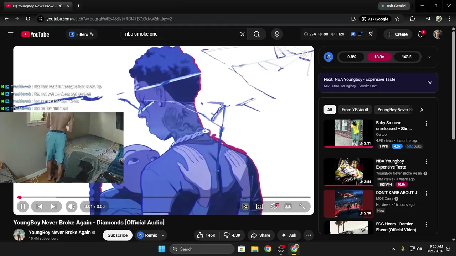Open DON'T KARE ABOUT U video title

pos(397,193)
